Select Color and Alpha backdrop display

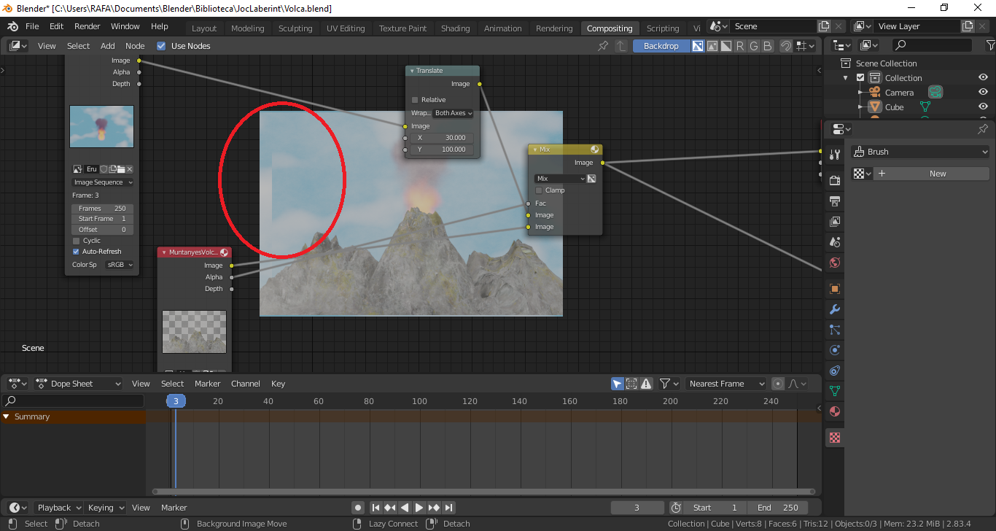tap(698, 46)
